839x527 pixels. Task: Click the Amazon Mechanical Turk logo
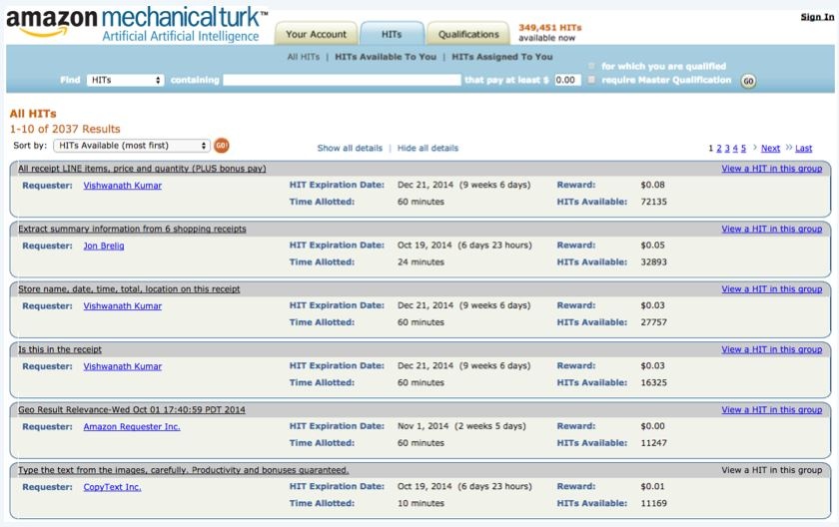pyautogui.click(x=137, y=24)
